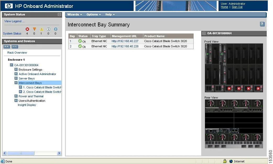The width and height of the screenshot is (273, 164).
Task: Click the unknown status question icon
Action: 56,29
